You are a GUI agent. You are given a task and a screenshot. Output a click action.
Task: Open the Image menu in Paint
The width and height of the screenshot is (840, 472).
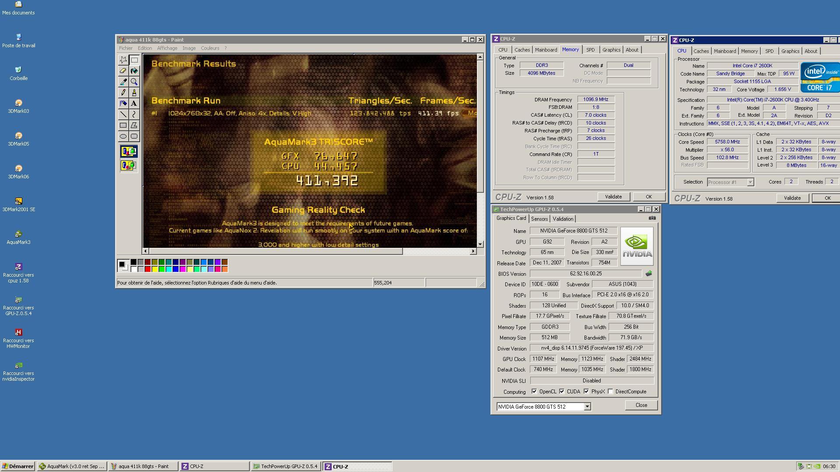pos(189,48)
